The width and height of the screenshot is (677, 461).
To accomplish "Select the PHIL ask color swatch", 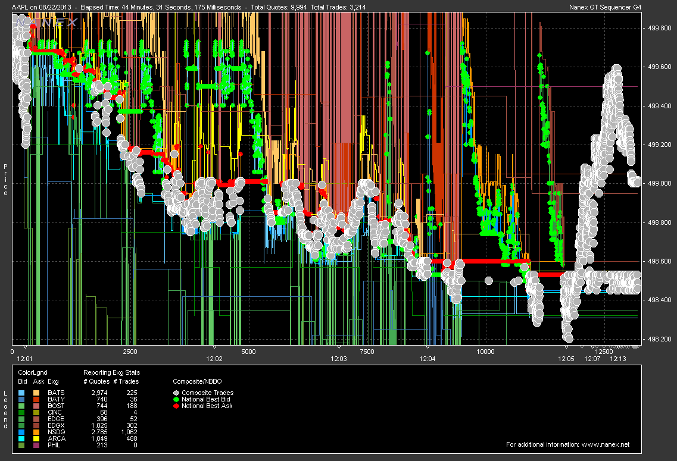I will pos(36,445).
